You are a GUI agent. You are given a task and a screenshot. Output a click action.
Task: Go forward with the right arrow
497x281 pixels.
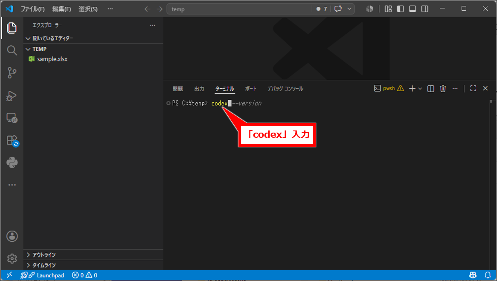coord(160,9)
